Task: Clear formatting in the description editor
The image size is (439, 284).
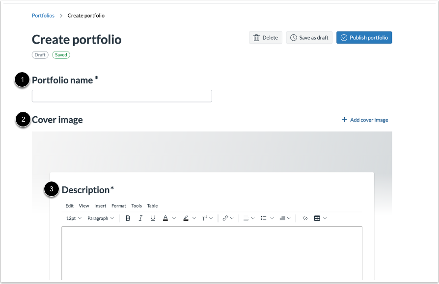Action: pyautogui.click(x=305, y=218)
